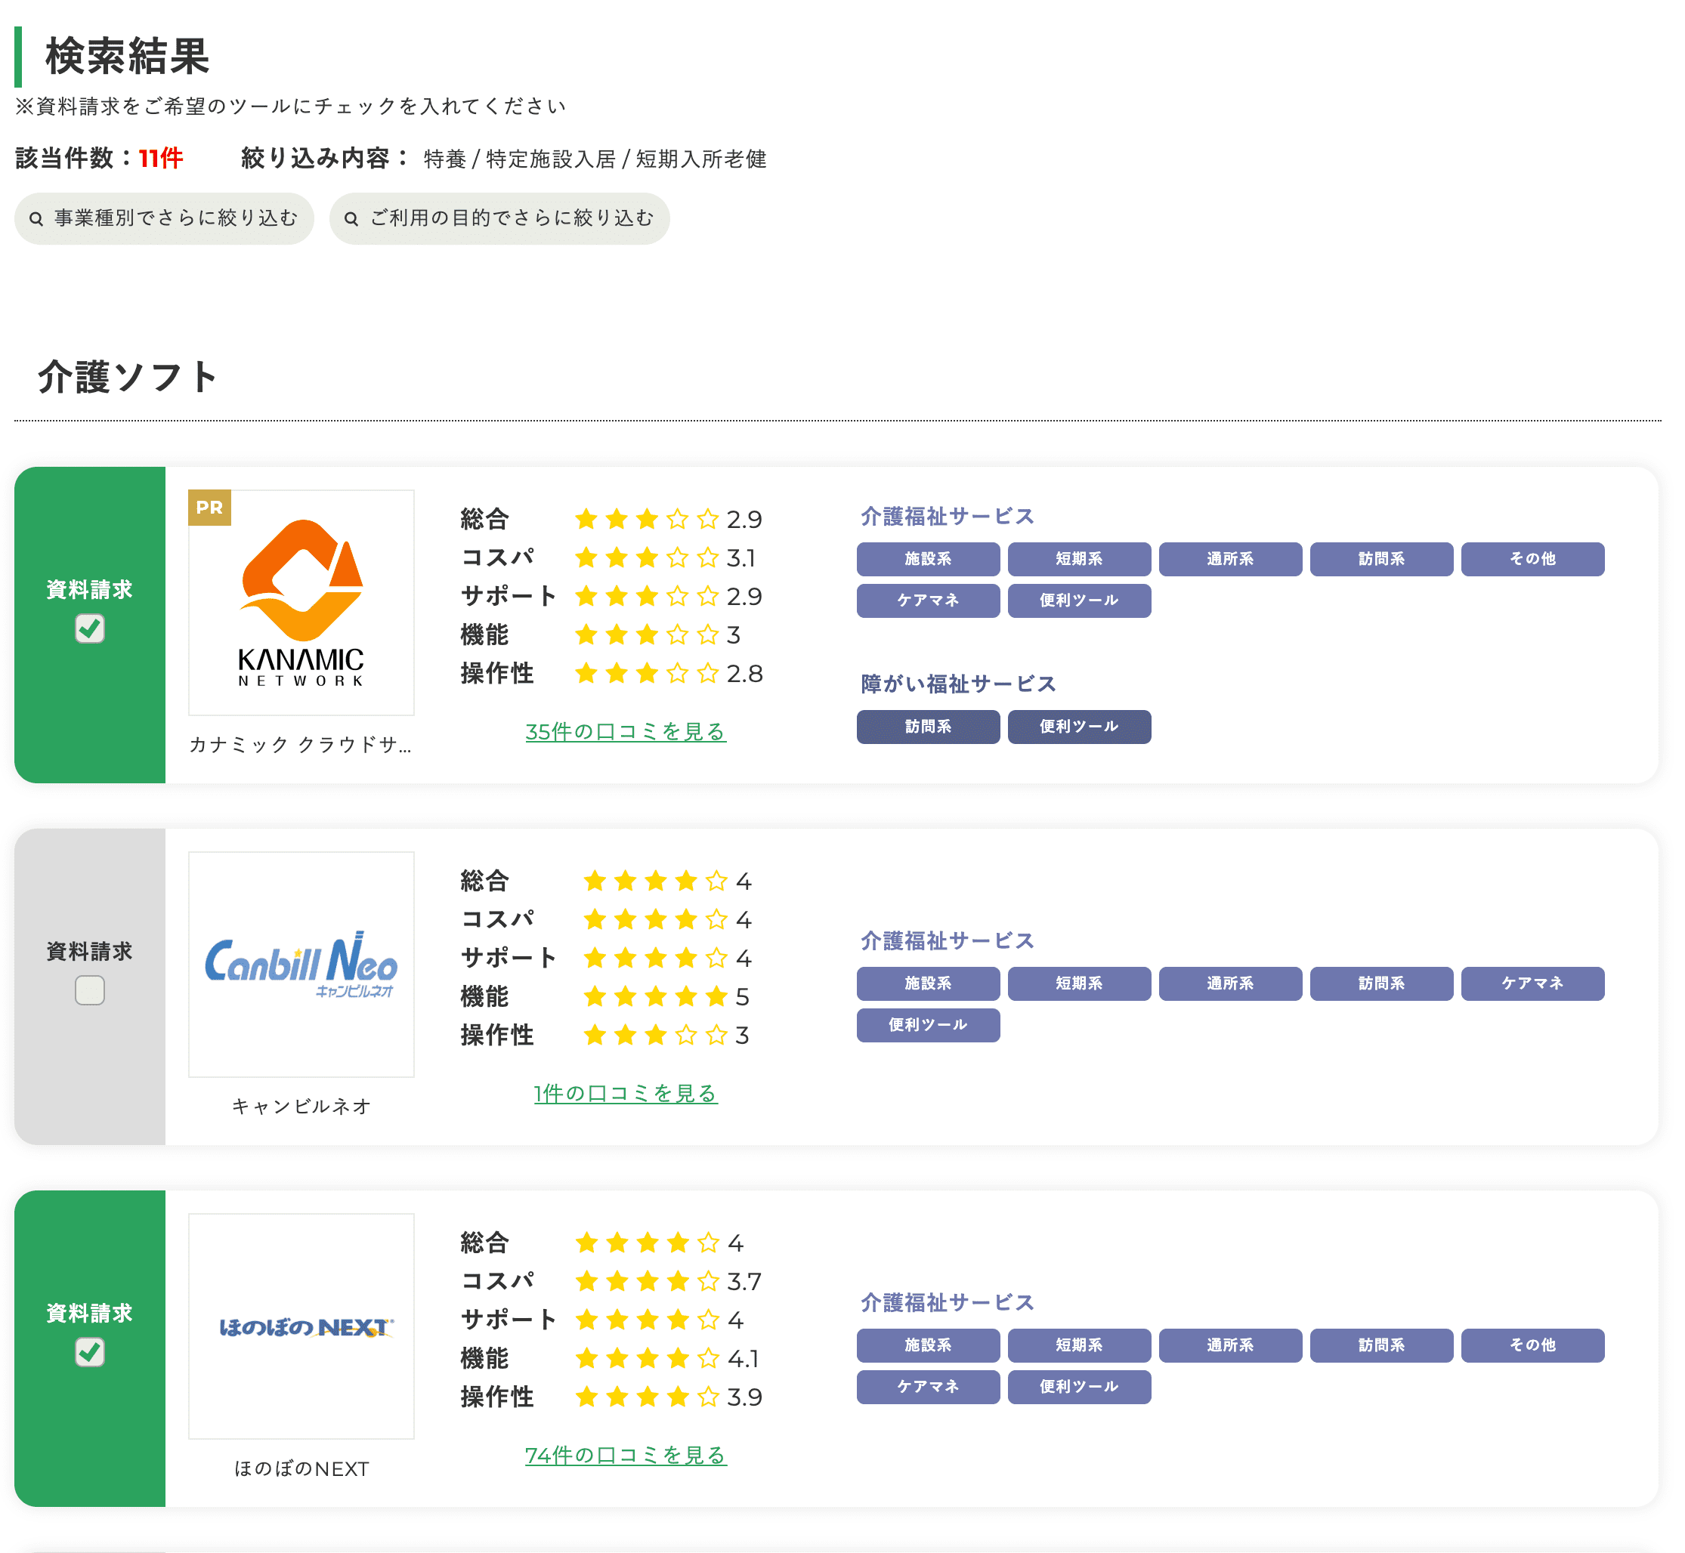Click the PR badge on カナミック listing

point(210,508)
